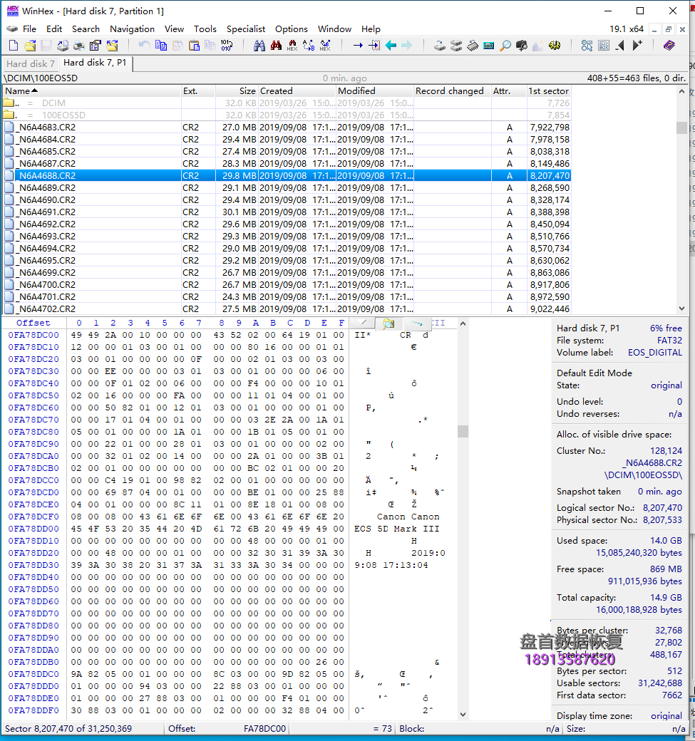Click the Replace Text A-to-B icon

(309, 46)
